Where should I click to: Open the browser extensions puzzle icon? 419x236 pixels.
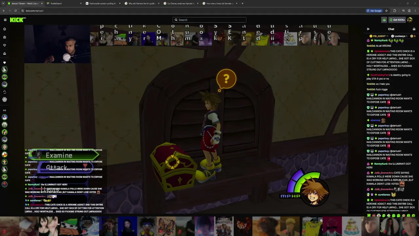[394, 11]
